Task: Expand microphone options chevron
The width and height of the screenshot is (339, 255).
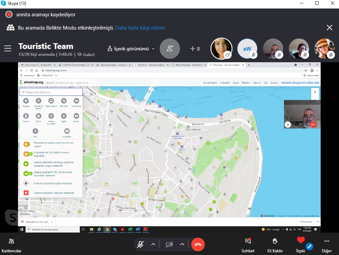Action: pyautogui.click(x=153, y=244)
